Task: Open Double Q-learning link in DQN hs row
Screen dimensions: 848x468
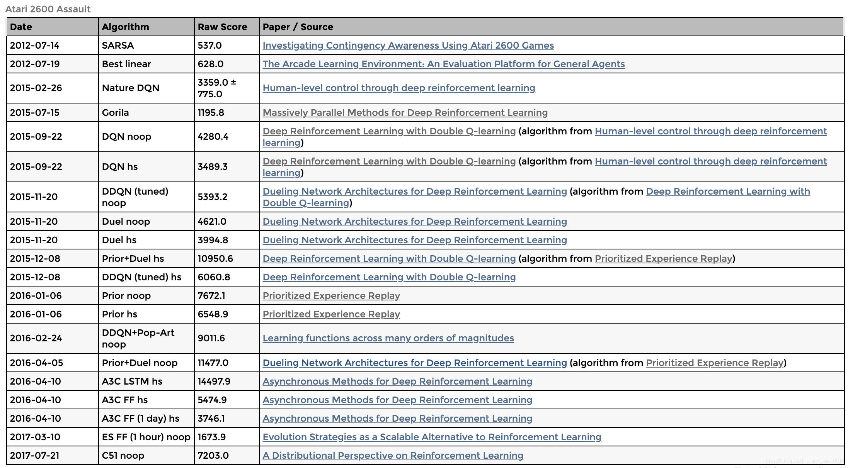Action: coord(389,161)
